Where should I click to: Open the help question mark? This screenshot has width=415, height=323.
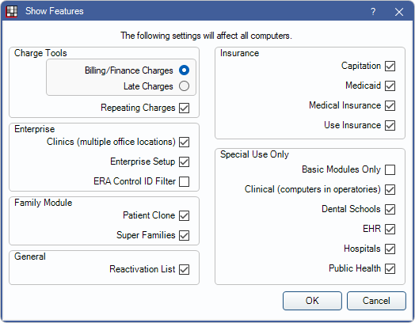(x=373, y=12)
